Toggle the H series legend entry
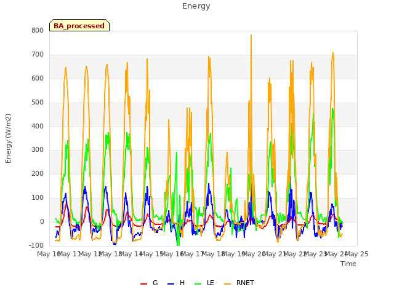The image size is (394, 295). click(176, 283)
